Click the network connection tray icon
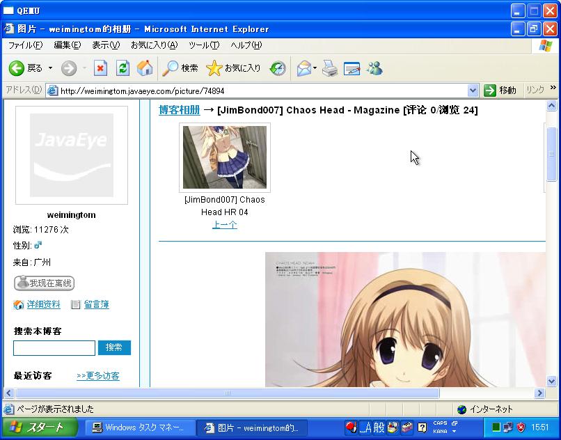Image resolution: width=561 pixels, height=440 pixels. pos(508,427)
